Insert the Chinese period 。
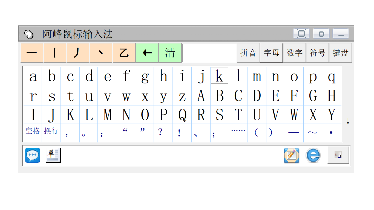Image resolution: width=374 pixels, height=210 pixels. point(89,133)
